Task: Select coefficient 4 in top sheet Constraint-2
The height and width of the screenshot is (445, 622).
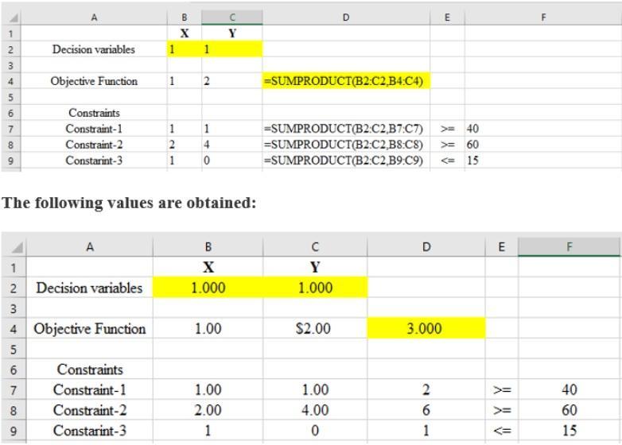Action: (x=206, y=145)
